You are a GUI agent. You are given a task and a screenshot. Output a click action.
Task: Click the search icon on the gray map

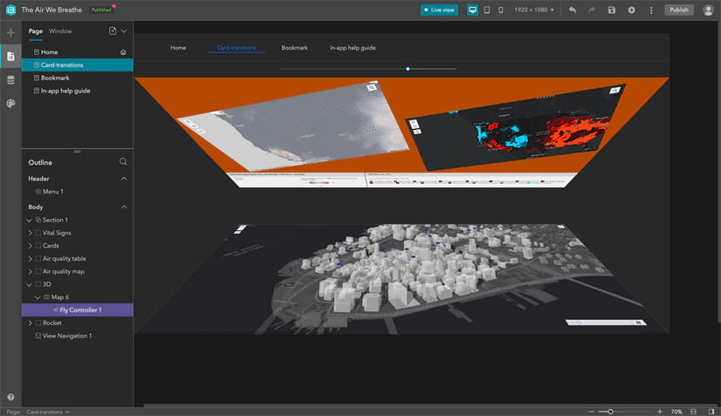point(372,87)
